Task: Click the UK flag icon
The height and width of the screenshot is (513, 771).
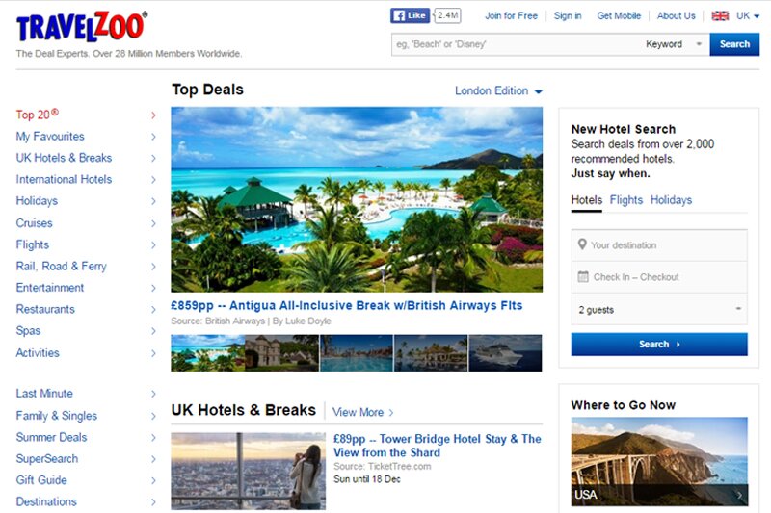Action: click(x=720, y=15)
